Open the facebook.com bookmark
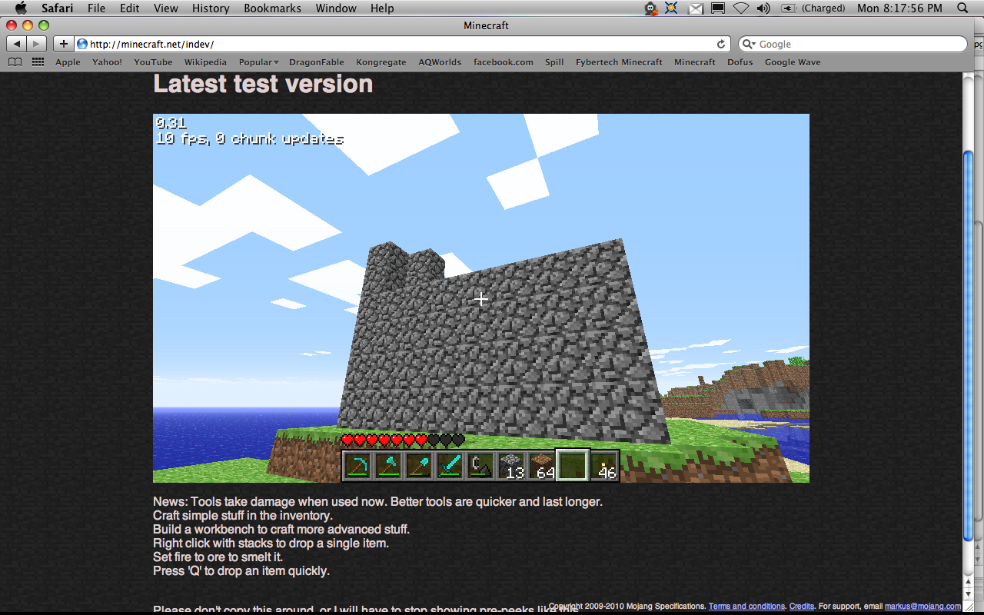984x615 pixels. pyautogui.click(x=503, y=62)
